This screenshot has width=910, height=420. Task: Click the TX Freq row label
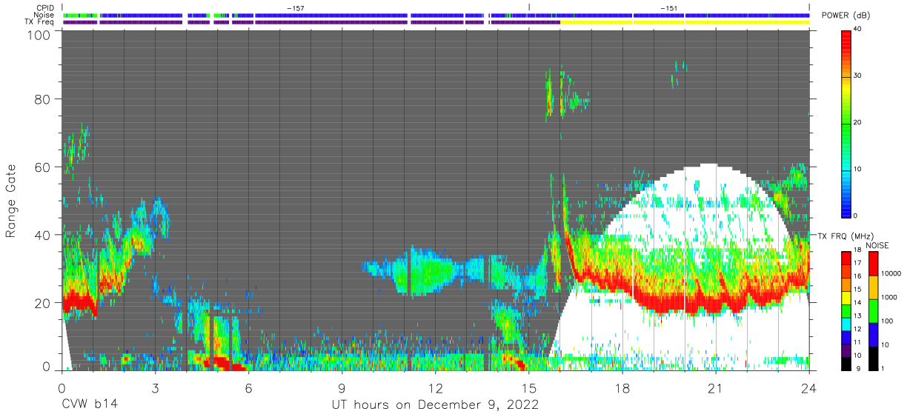tap(40, 22)
